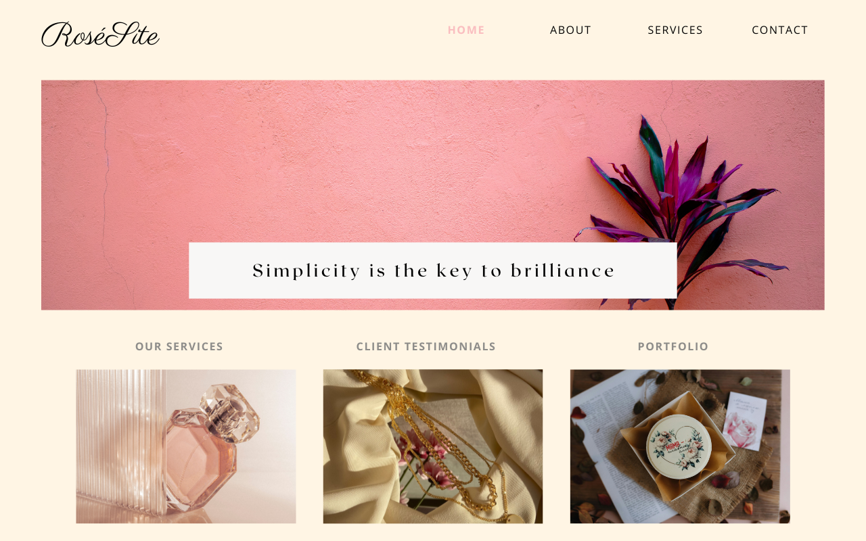This screenshot has width=866, height=541.
Task: Open the HOME navigation item
Action: [x=466, y=30]
